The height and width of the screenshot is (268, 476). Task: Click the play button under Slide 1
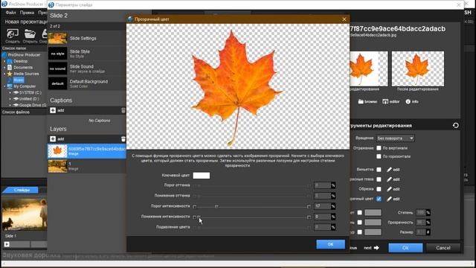[x=7, y=244]
